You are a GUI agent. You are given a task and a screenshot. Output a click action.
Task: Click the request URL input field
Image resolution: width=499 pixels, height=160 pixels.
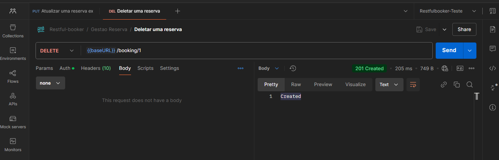point(259,51)
